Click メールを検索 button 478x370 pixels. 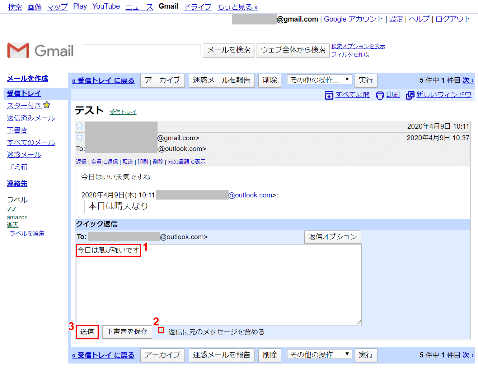tap(229, 50)
